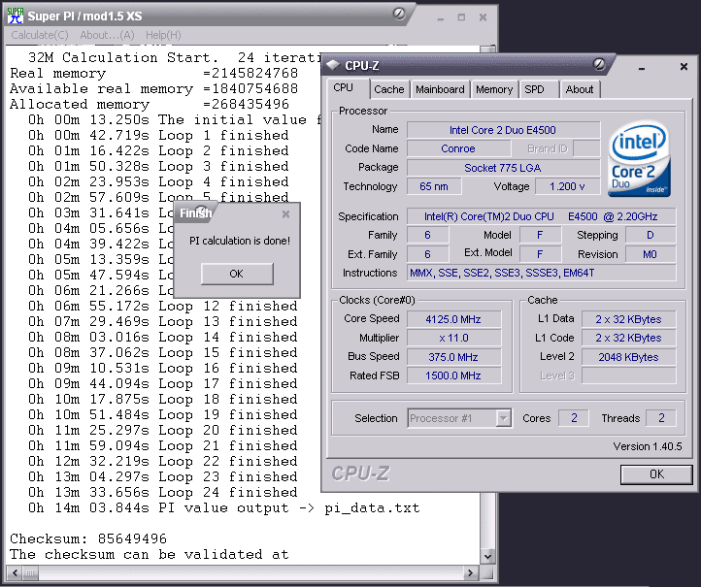Image resolution: width=701 pixels, height=587 pixels.
Task: Click the PI value output pi_data.txt line
Action: click(x=224, y=508)
